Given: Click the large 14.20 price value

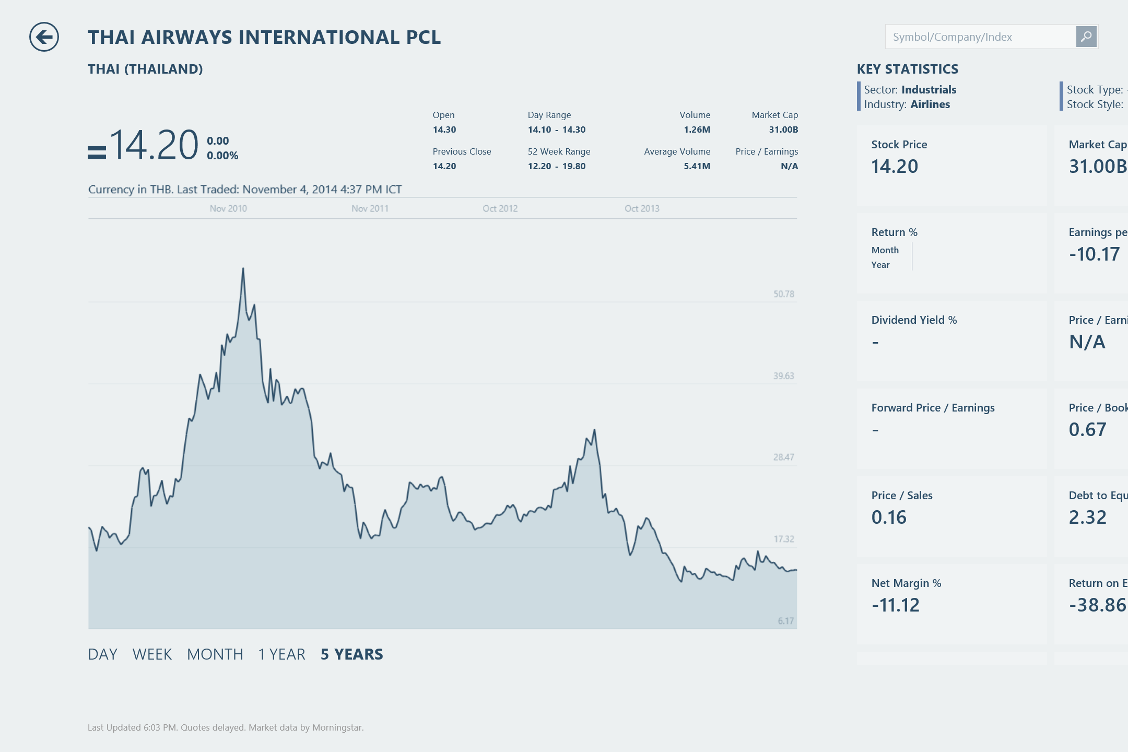Looking at the screenshot, I should [154, 145].
